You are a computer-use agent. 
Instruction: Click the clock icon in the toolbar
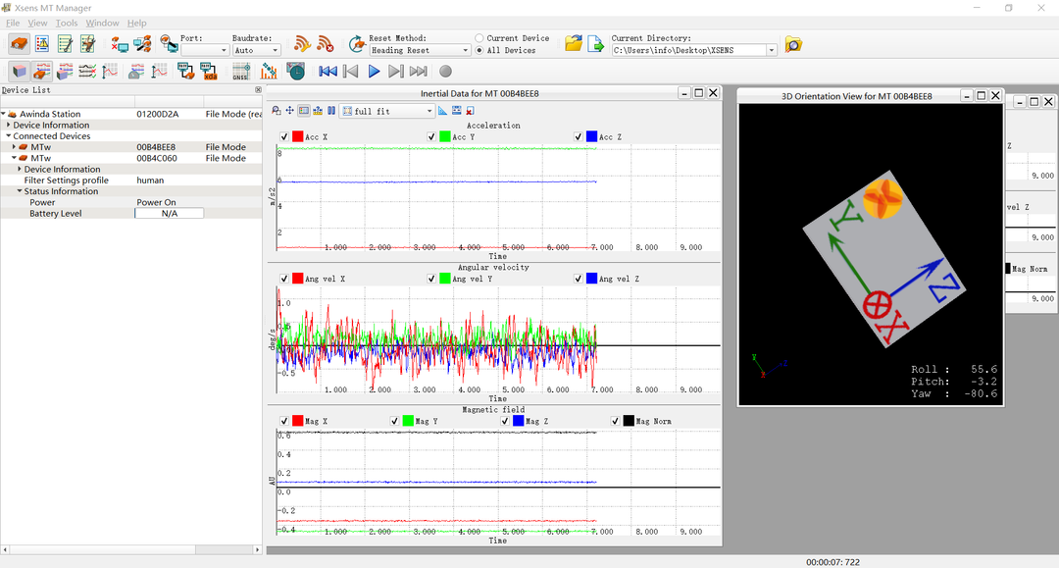click(x=295, y=72)
